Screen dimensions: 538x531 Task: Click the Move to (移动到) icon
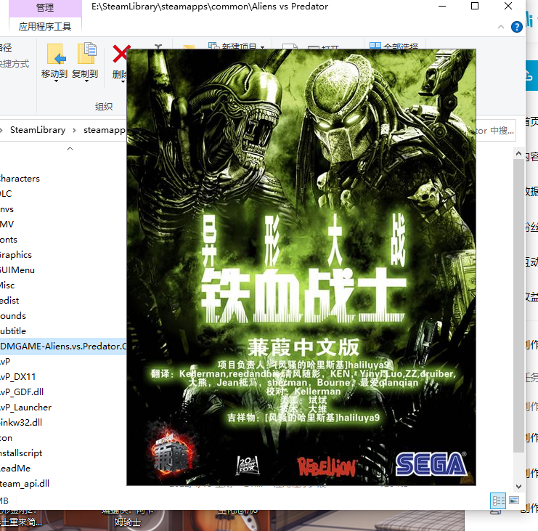(x=56, y=54)
